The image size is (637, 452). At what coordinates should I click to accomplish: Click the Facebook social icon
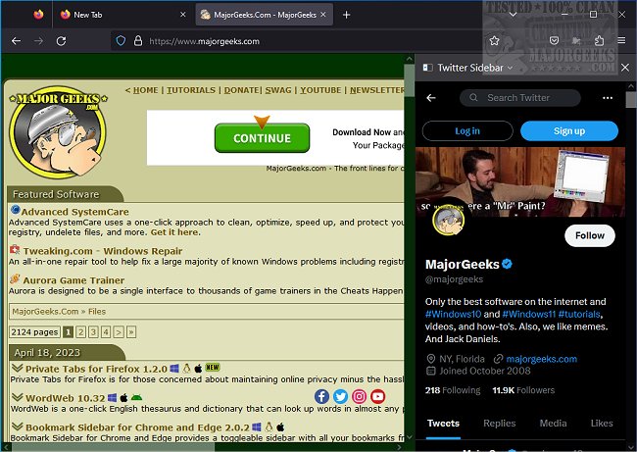pos(321,396)
